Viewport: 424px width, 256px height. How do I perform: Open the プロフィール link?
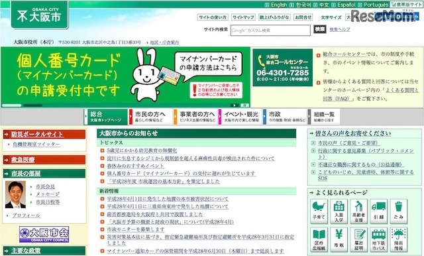tap(26, 216)
